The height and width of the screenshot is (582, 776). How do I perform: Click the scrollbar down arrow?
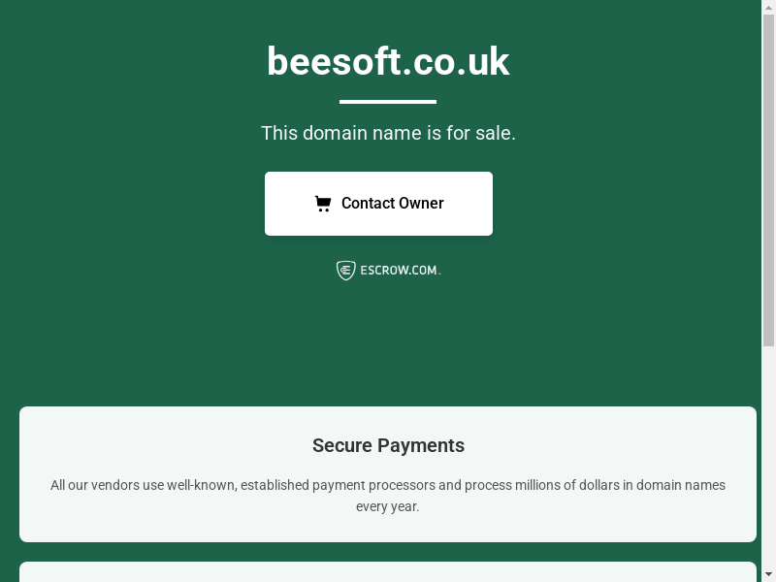pyautogui.click(x=768, y=574)
